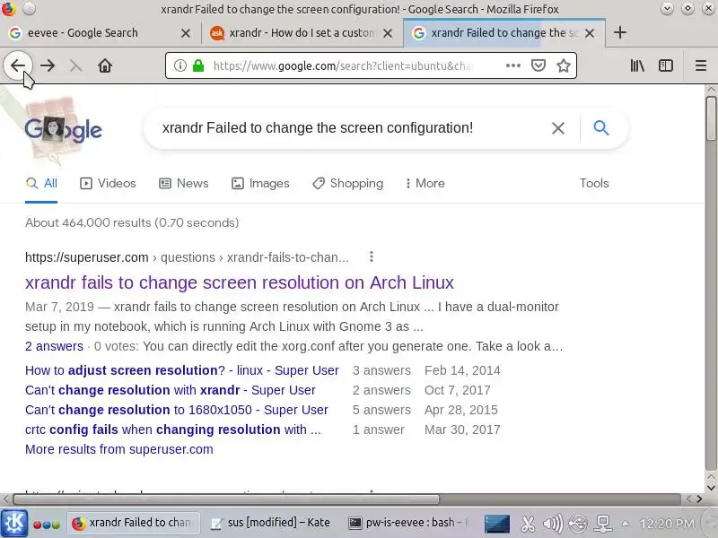This screenshot has height=538, width=718.
Task: Show site information via the circled i icon
Action: (x=180, y=65)
